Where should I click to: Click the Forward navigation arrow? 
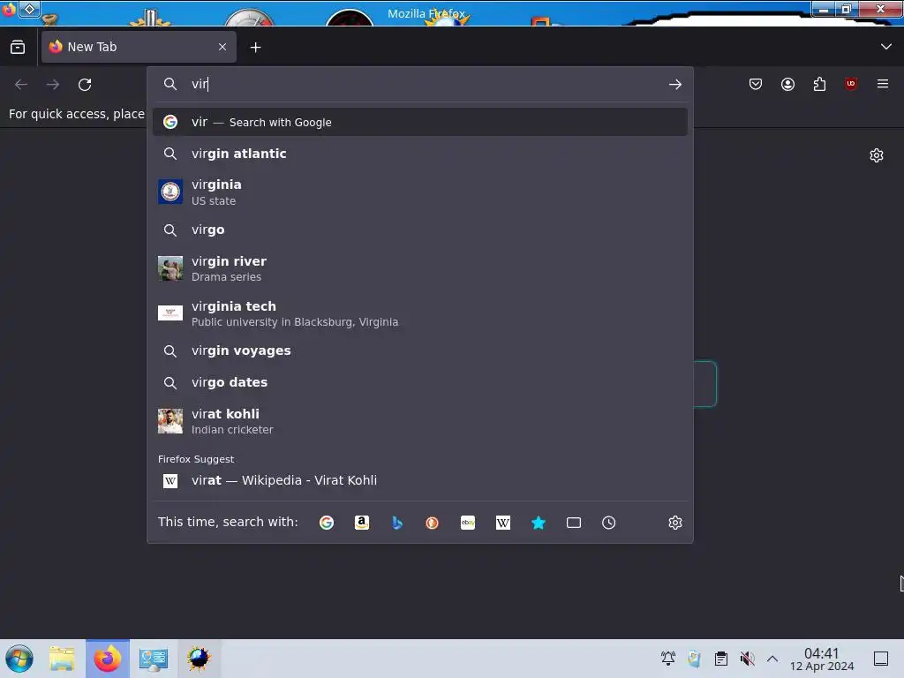tap(53, 85)
